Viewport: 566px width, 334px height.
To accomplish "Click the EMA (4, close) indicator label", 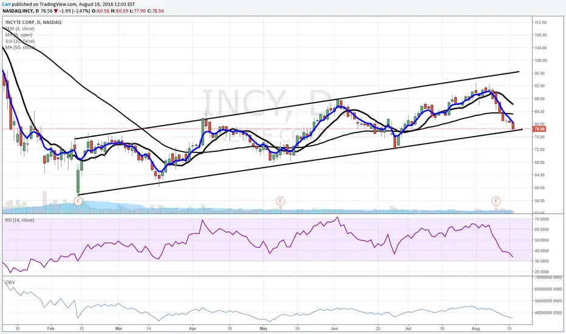I will pos(20,29).
